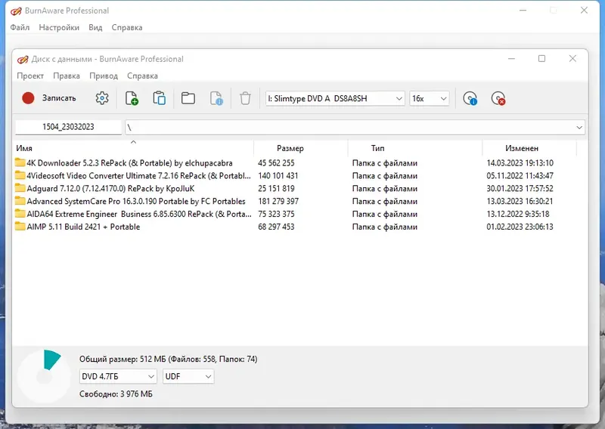The height and width of the screenshot is (429, 605).
Task: Click the disc info icon with blue badge
Action: tap(470, 98)
